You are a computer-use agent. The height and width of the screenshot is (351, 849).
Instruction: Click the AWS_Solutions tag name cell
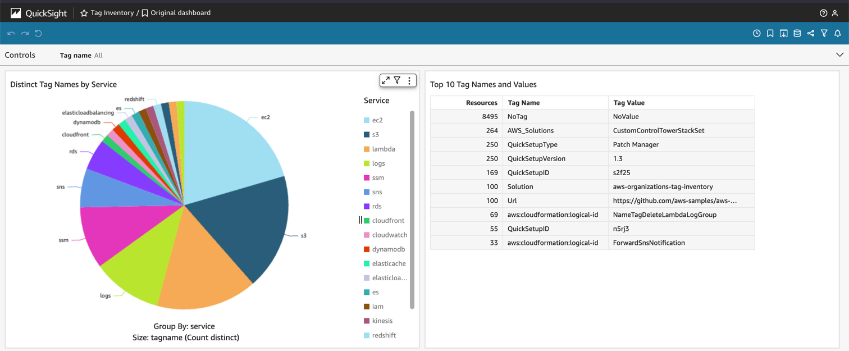point(555,131)
